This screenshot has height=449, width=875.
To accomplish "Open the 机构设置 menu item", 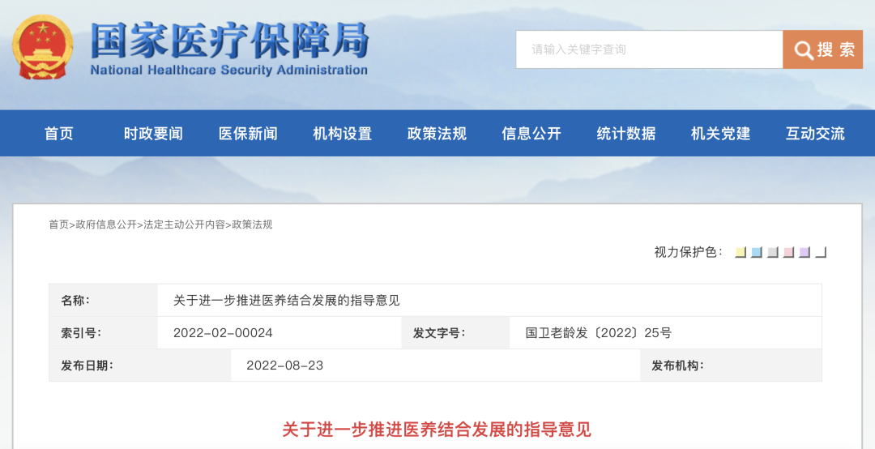I will tap(342, 134).
